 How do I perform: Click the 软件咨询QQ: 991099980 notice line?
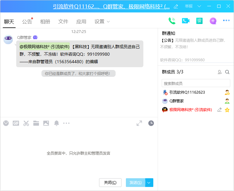point(182,60)
